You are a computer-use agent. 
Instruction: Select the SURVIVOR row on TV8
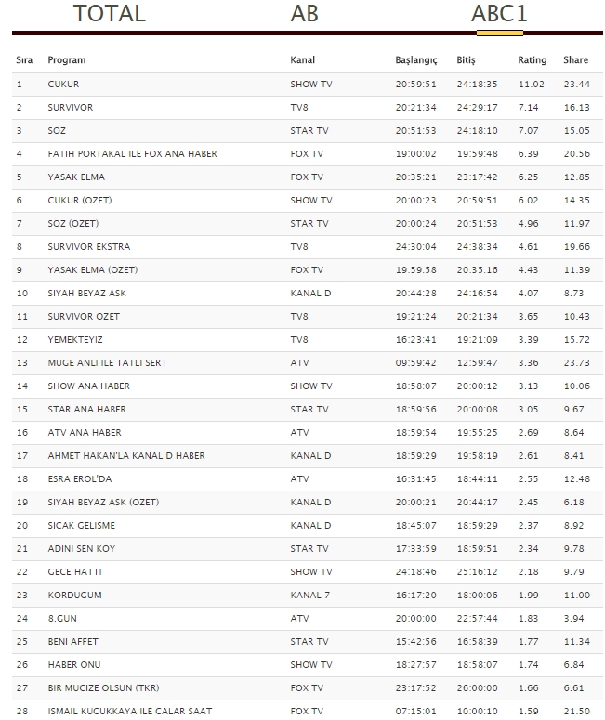pos(308,108)
